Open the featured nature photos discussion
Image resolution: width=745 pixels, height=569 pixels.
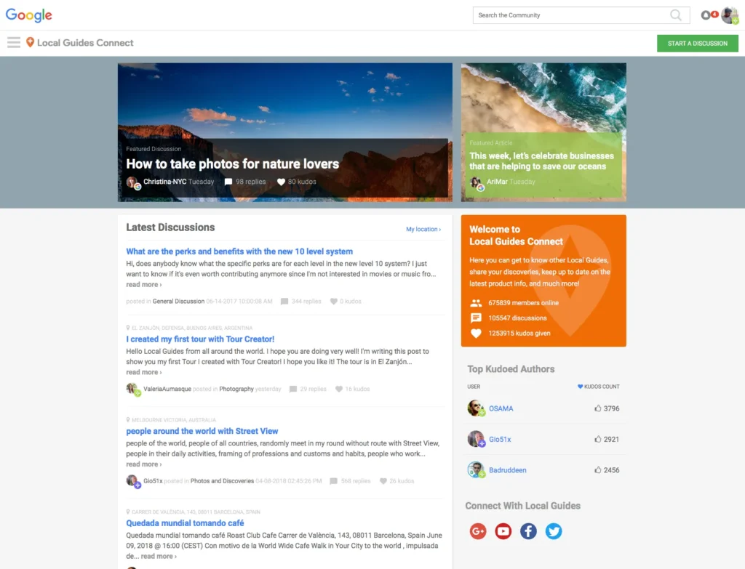tap(232, 164)
